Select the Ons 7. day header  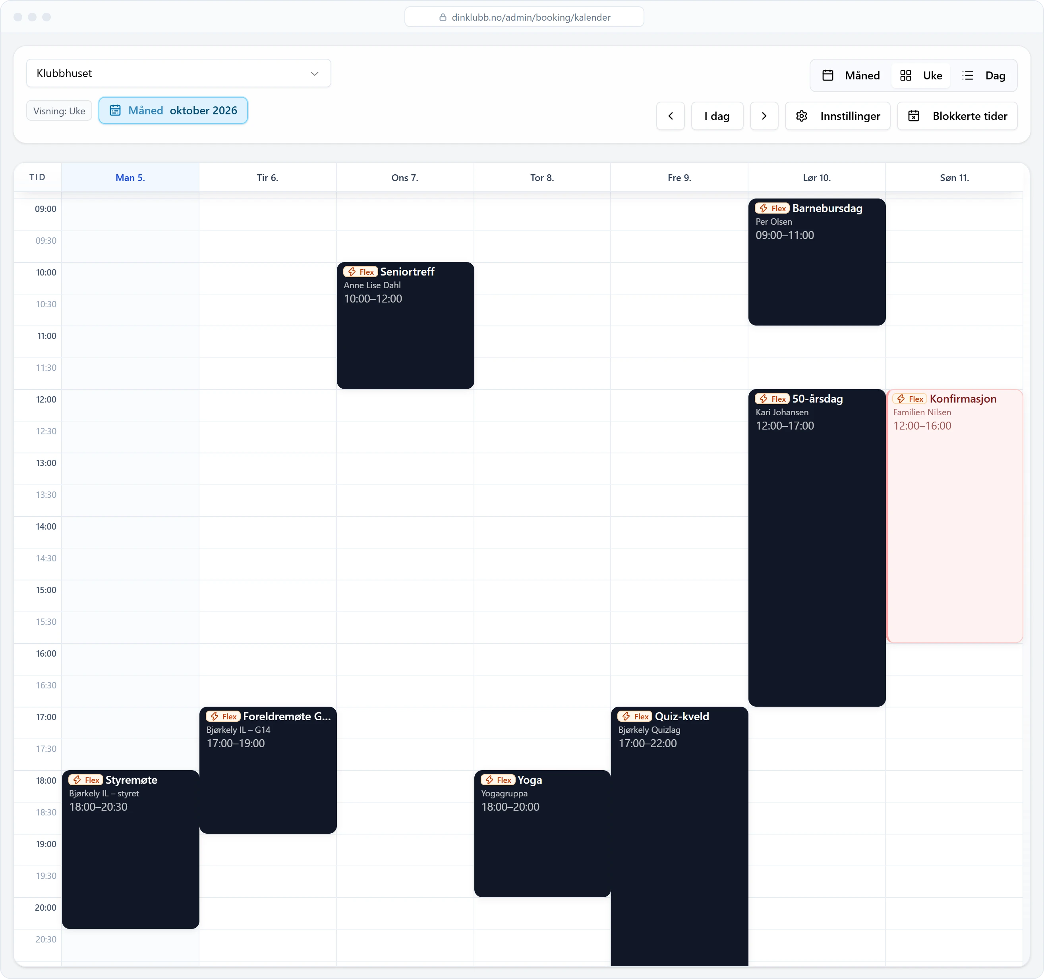405,177
